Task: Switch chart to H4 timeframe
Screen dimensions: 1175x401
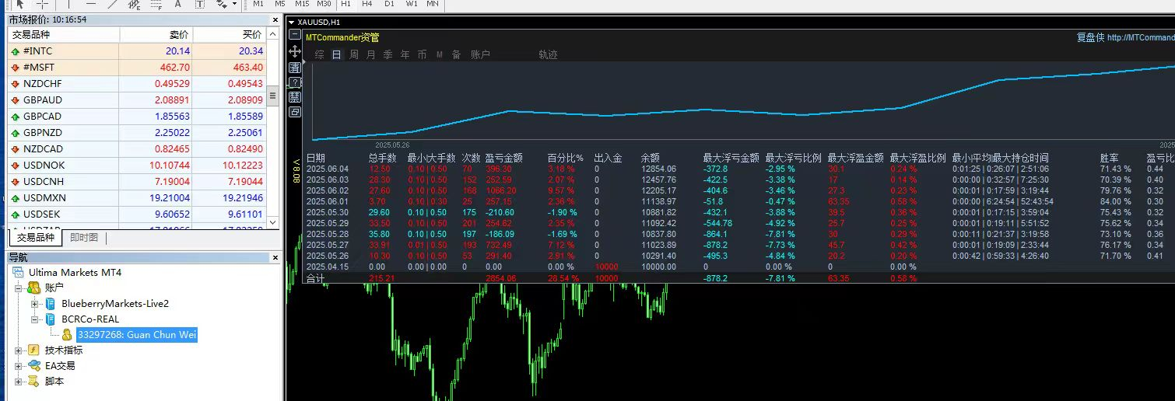Action: [x=367, y=4]
